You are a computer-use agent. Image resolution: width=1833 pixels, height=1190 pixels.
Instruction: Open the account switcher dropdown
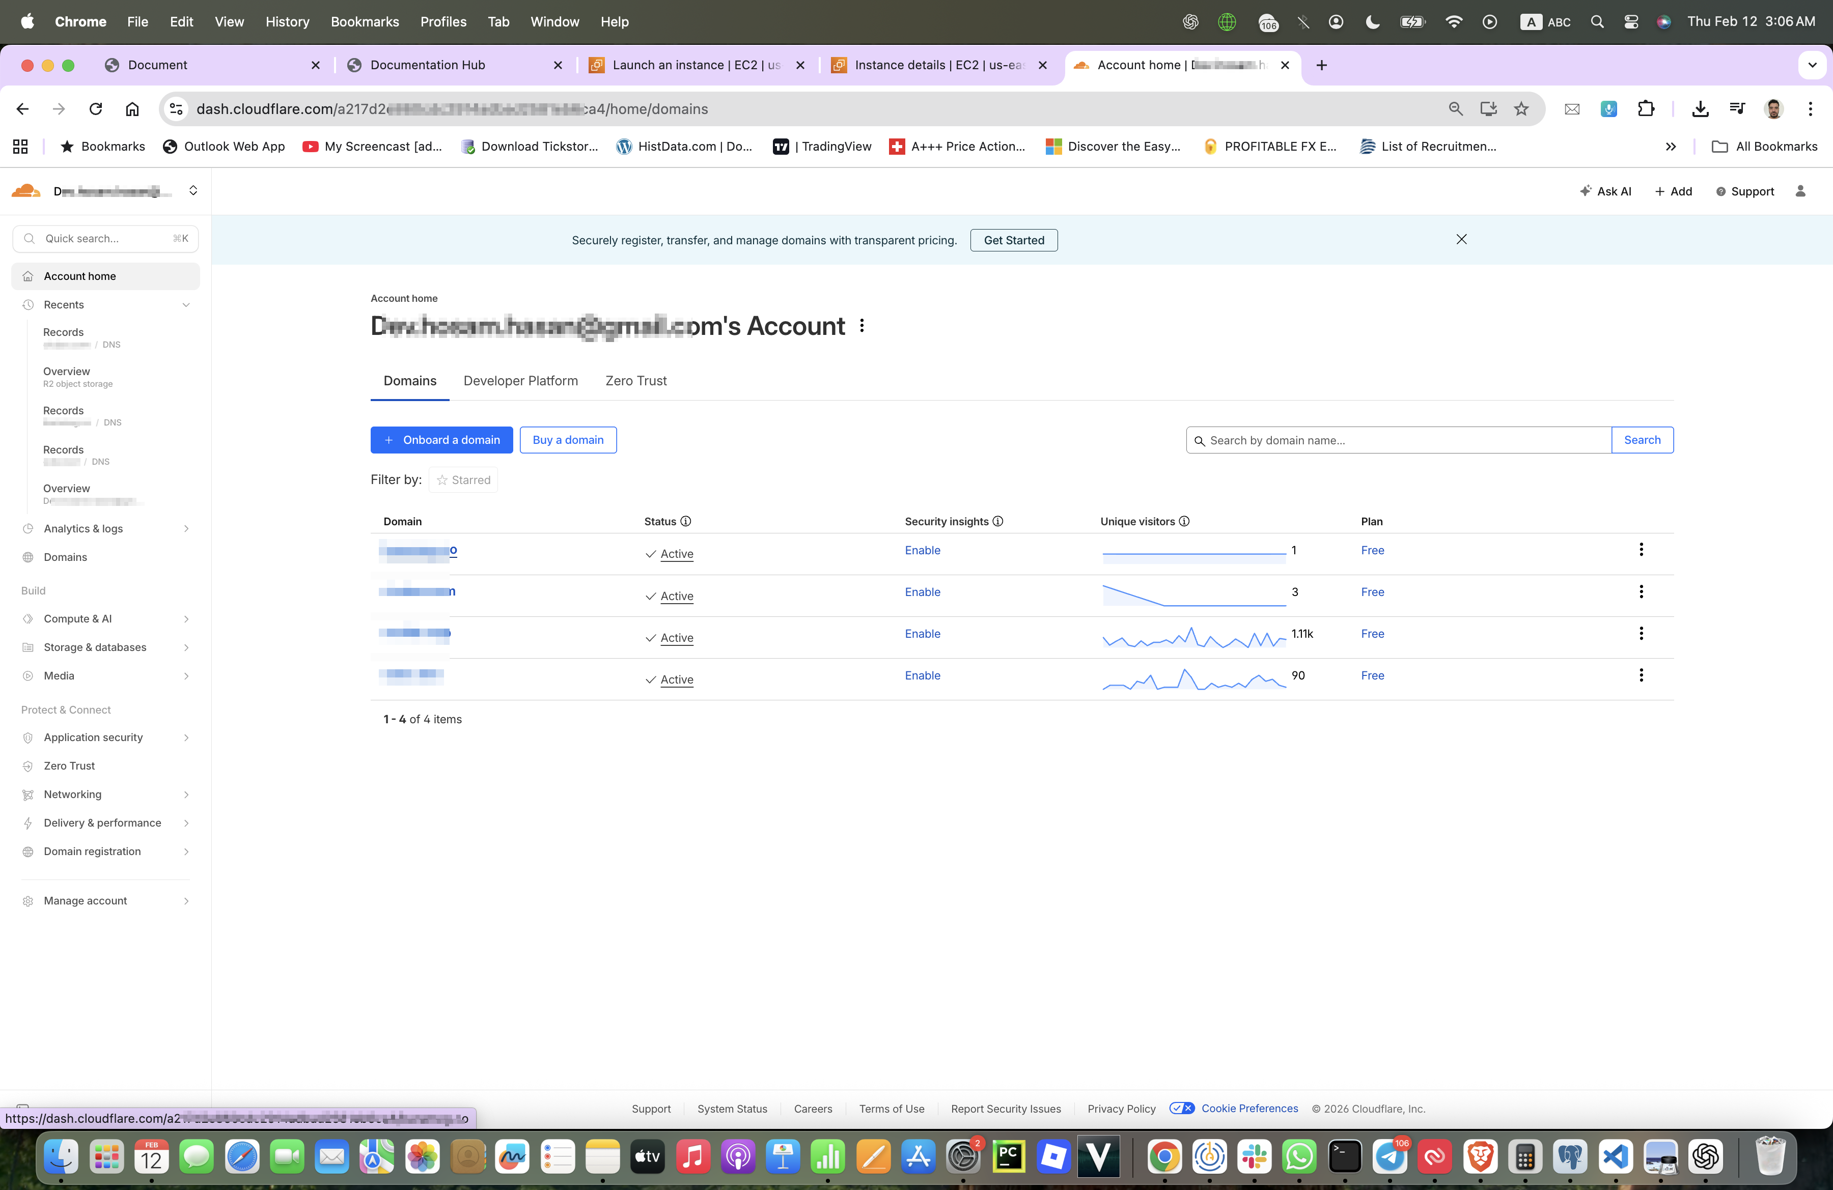[193, 191]
